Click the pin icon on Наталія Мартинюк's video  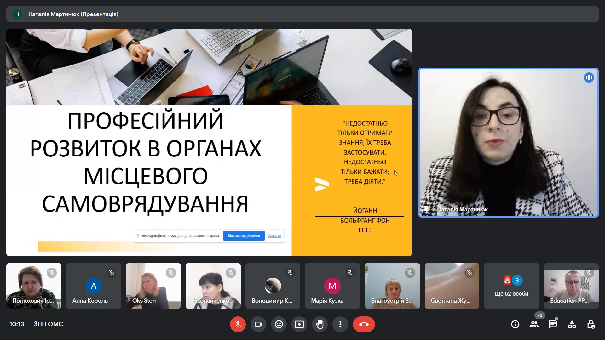pos(426,209)
